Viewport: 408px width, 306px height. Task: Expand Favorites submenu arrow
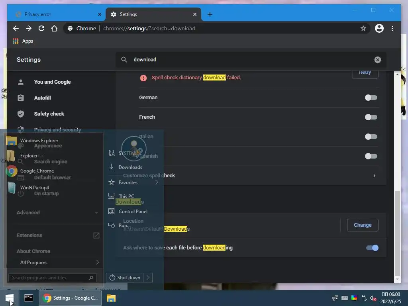pos(157,182)
